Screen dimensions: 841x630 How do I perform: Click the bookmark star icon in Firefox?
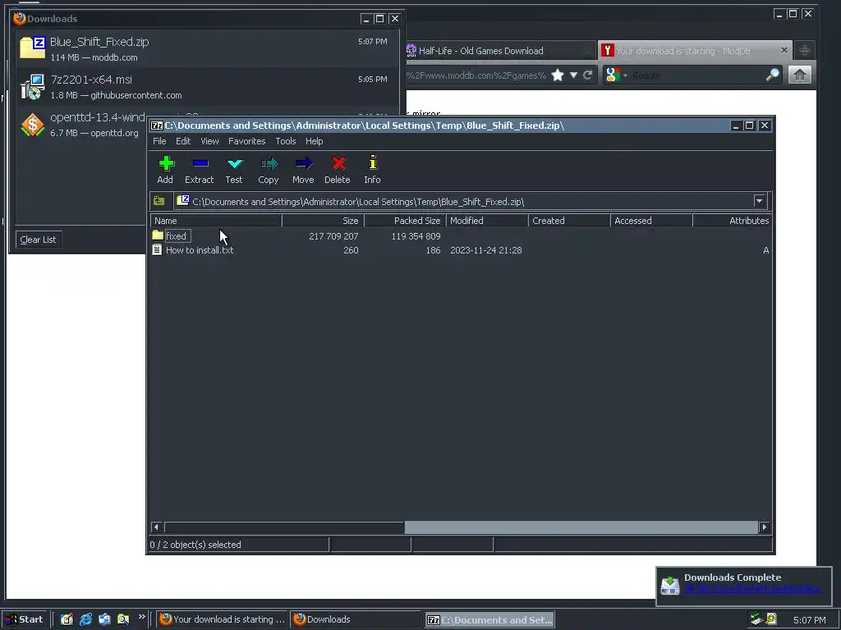[x=558, y=75]
